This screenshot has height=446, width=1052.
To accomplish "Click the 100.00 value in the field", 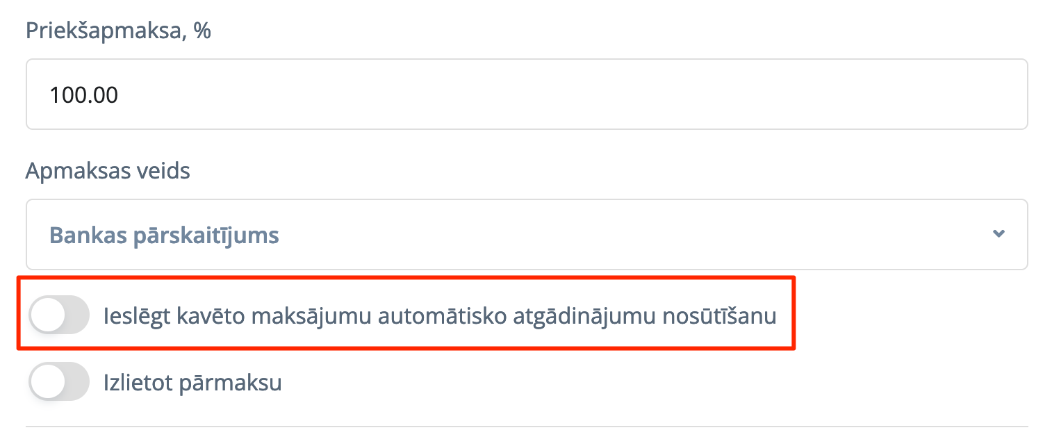I will coord(83,94).
